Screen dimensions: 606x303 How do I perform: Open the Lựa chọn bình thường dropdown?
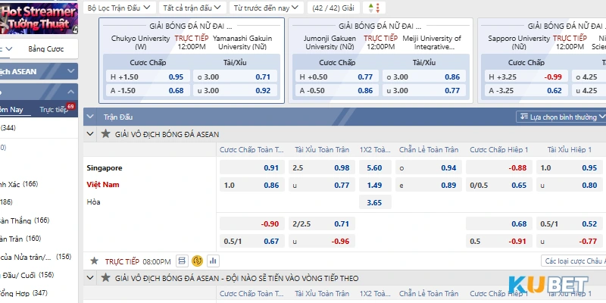pos(562,117)
